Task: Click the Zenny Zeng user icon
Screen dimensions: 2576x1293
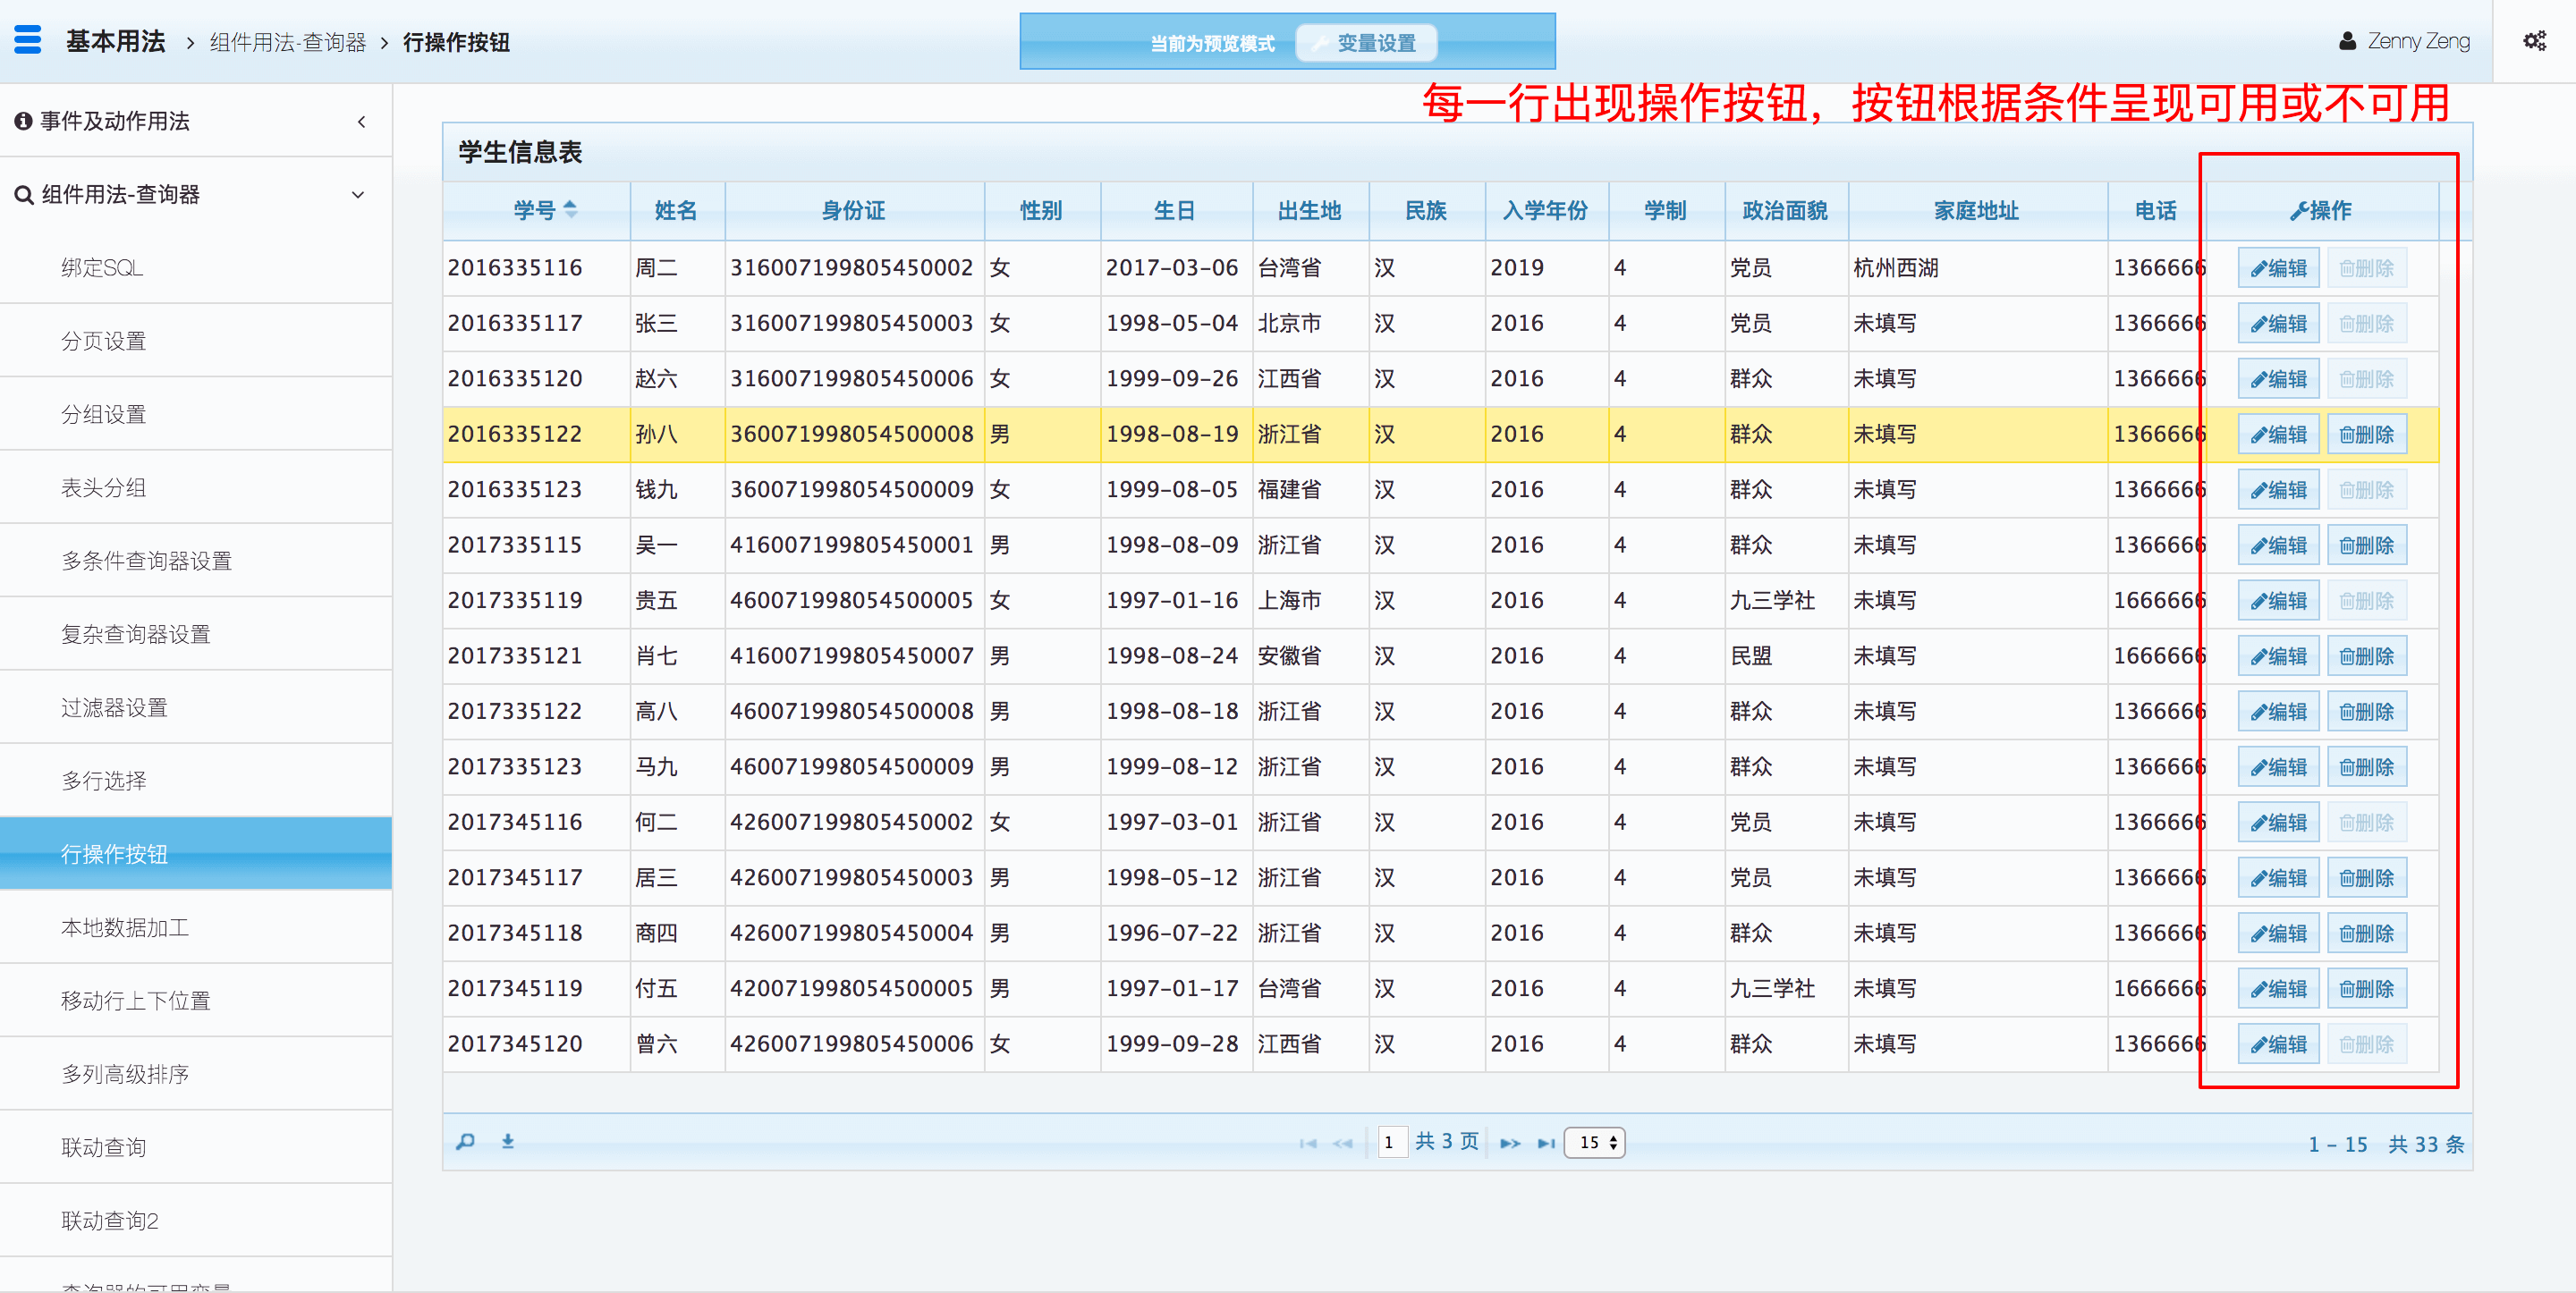Action: (x=2347, y=41)
